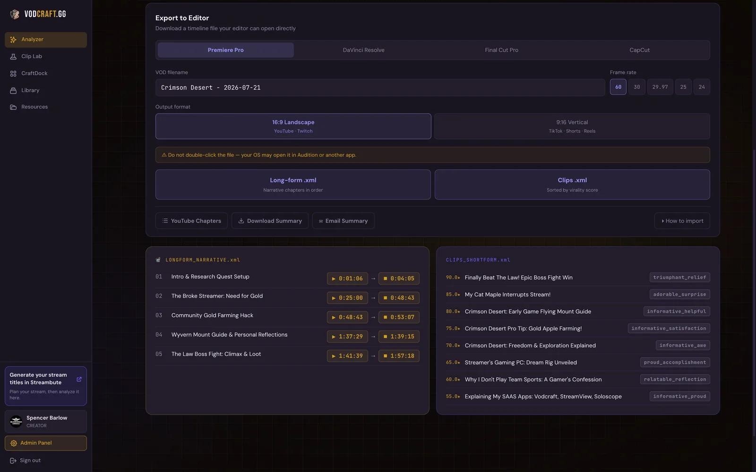This screenshot has width=756, height=472.
Task: Open CraftDock via its grid icon
Action: pyautogui.click(x=13, y=74)
